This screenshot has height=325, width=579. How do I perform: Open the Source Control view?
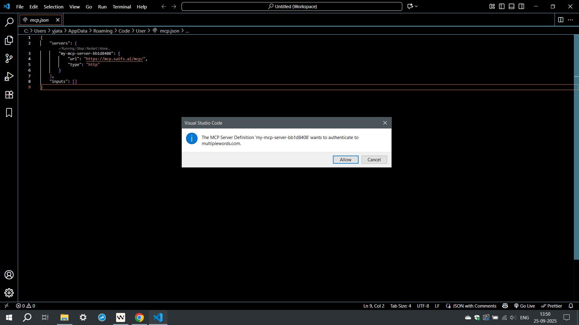tap(9, 58)
